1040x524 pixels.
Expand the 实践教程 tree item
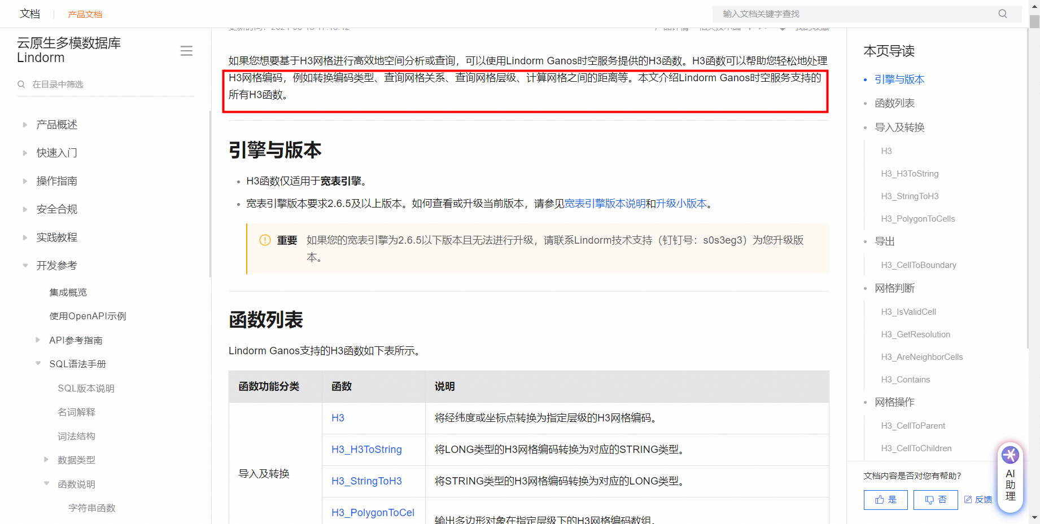[25, 237]
